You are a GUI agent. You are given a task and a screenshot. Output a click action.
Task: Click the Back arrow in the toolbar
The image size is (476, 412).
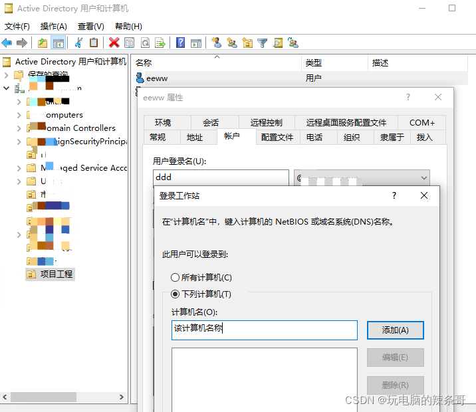click(7, 43)
